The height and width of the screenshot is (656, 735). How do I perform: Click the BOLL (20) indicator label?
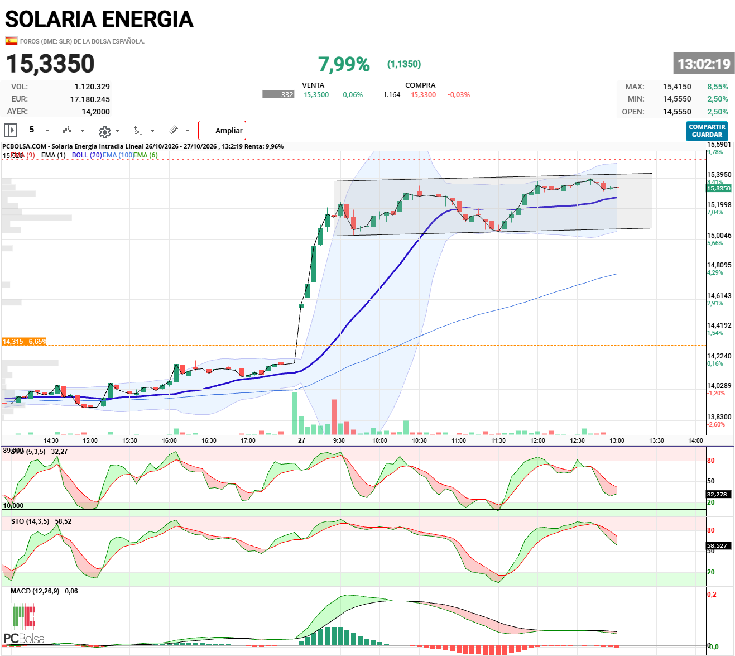point(87,155)
